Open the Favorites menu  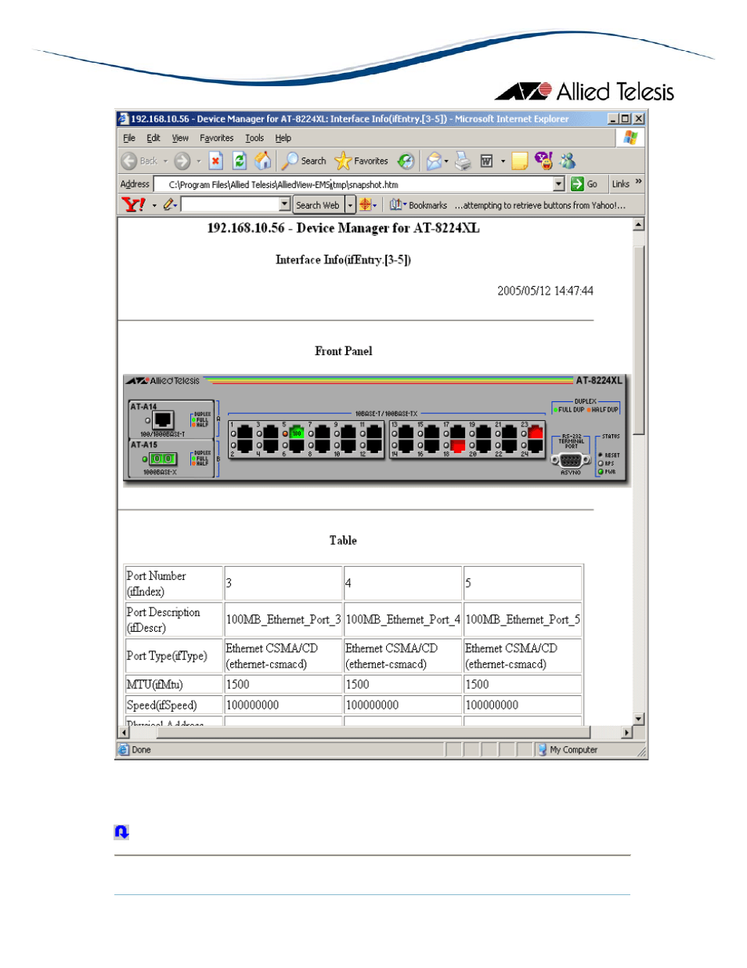[x=217, y=138]
